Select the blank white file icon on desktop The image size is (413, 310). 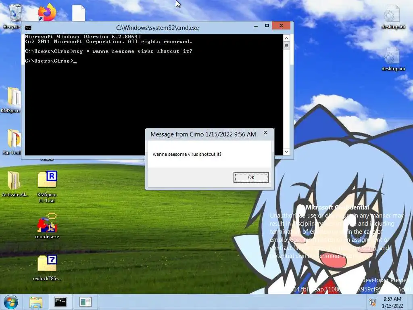click(x=79, y=13)
